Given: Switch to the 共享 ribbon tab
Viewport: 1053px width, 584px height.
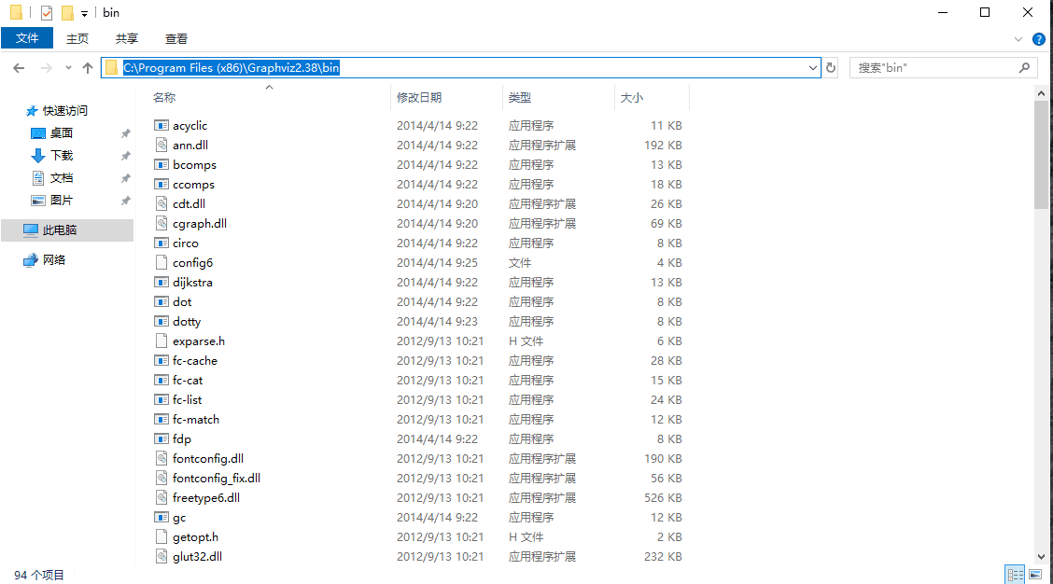Looking at the screenshot, I should tap(126, 39).
